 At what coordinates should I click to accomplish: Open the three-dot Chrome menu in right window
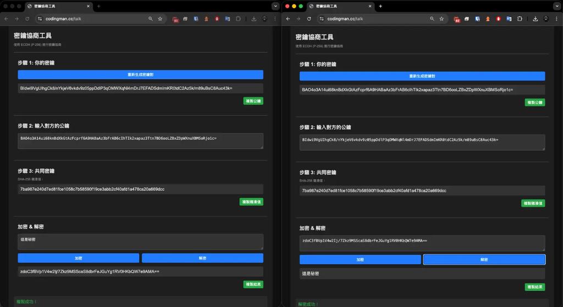tap(556, 19)
